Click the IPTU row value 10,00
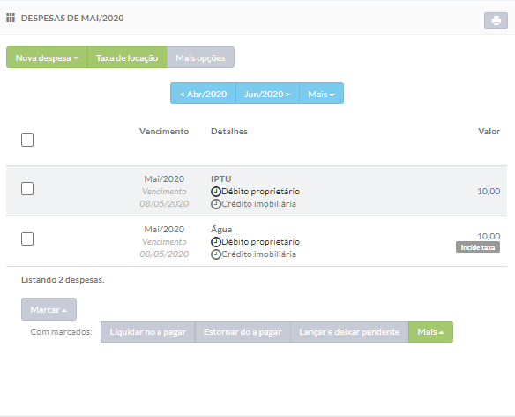Viewport: 515px width, 417px height. [489, 191]
